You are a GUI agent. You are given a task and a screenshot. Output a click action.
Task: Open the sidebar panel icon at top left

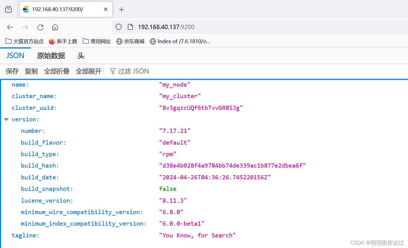tap(8, 9)
